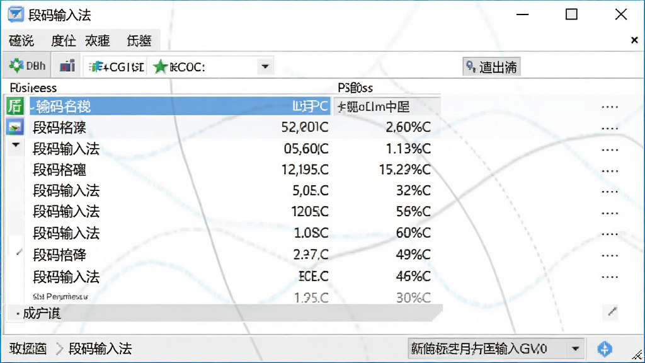Viewport: 645px width, 363px height.
Task: Click the green square icon beside the highlighted row
Action: (15, 106)
